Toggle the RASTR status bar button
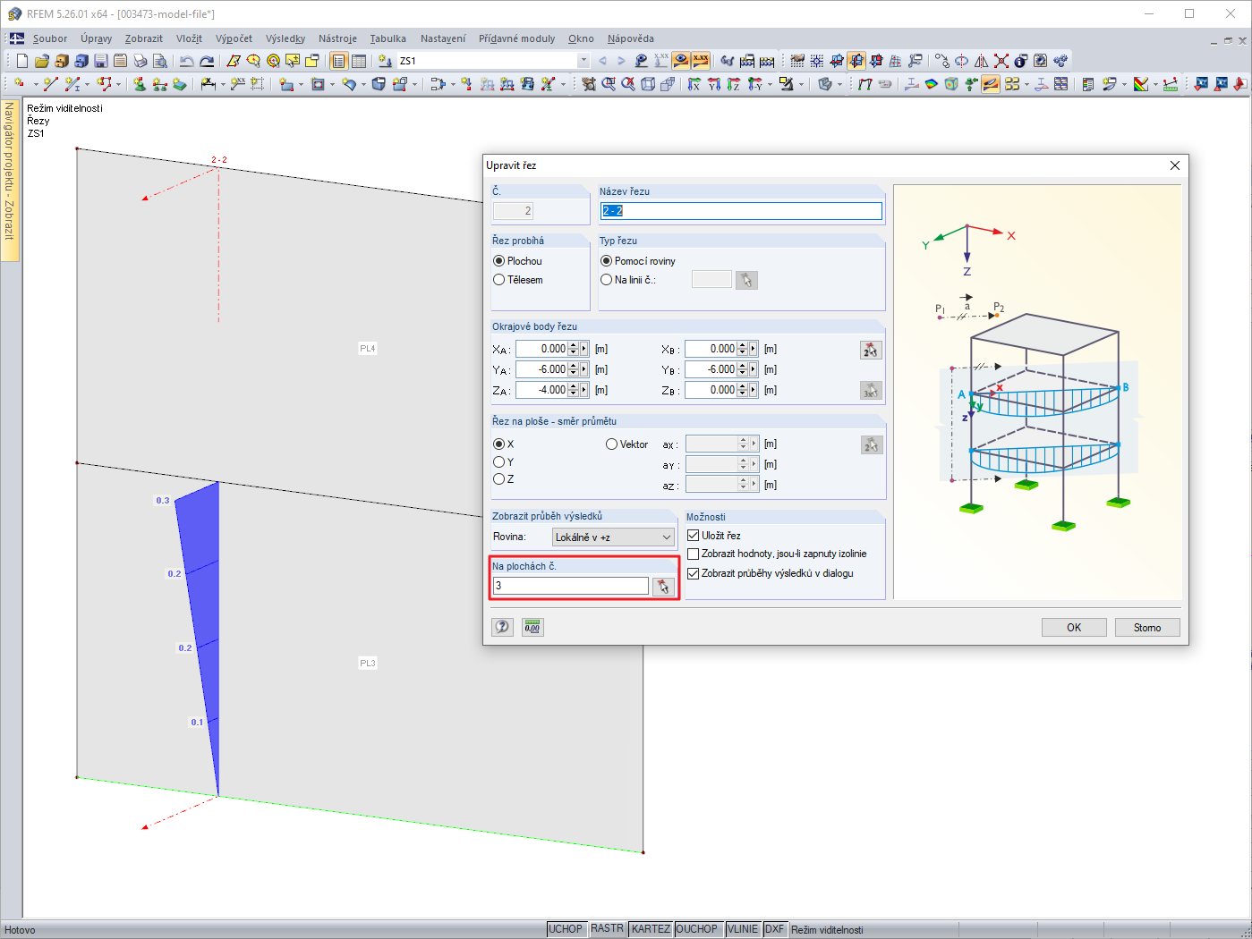The image size is (1252, 939). [x=607, y=929]
